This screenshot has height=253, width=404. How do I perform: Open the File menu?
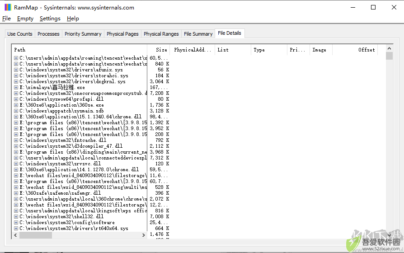[6, 19]
